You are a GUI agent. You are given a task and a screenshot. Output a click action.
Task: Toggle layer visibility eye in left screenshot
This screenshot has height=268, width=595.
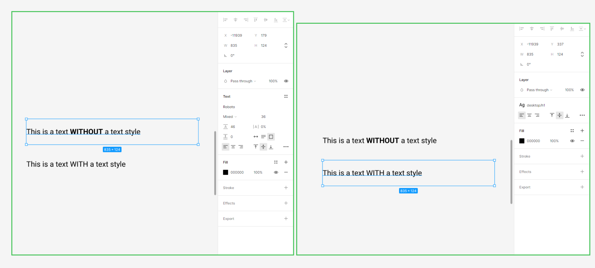coord(286,81)
